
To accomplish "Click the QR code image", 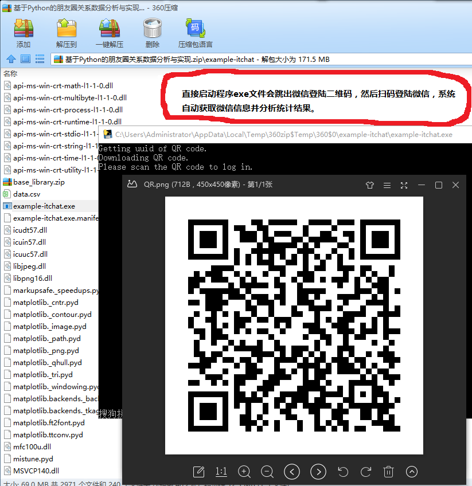I will [x=294, y=326].
